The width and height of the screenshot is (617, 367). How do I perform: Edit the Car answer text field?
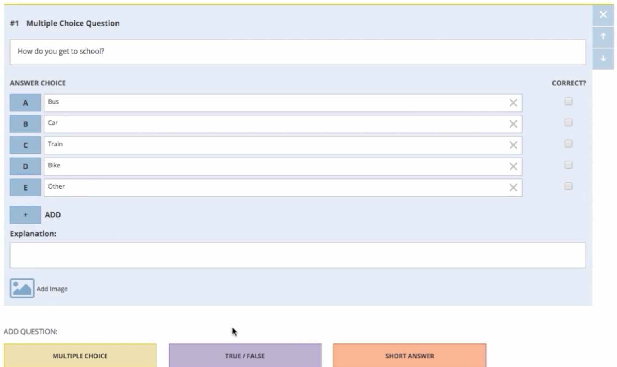click(276, 124)
